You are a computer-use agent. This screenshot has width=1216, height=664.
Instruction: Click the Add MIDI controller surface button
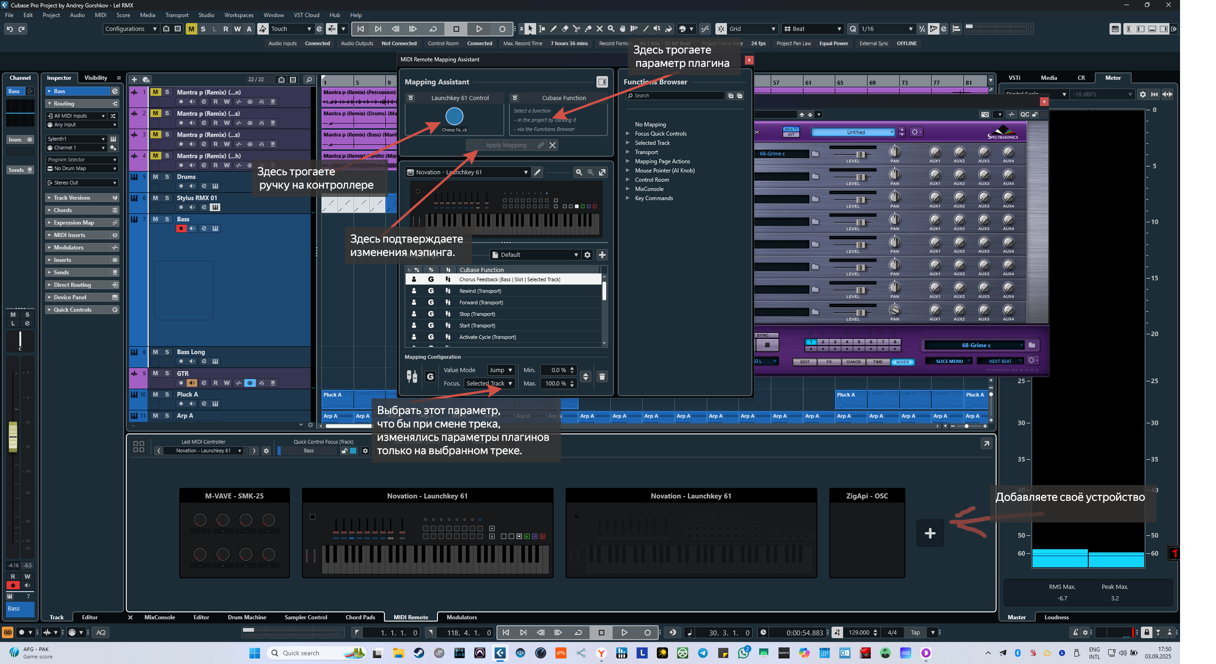click(x=929, y=533)
